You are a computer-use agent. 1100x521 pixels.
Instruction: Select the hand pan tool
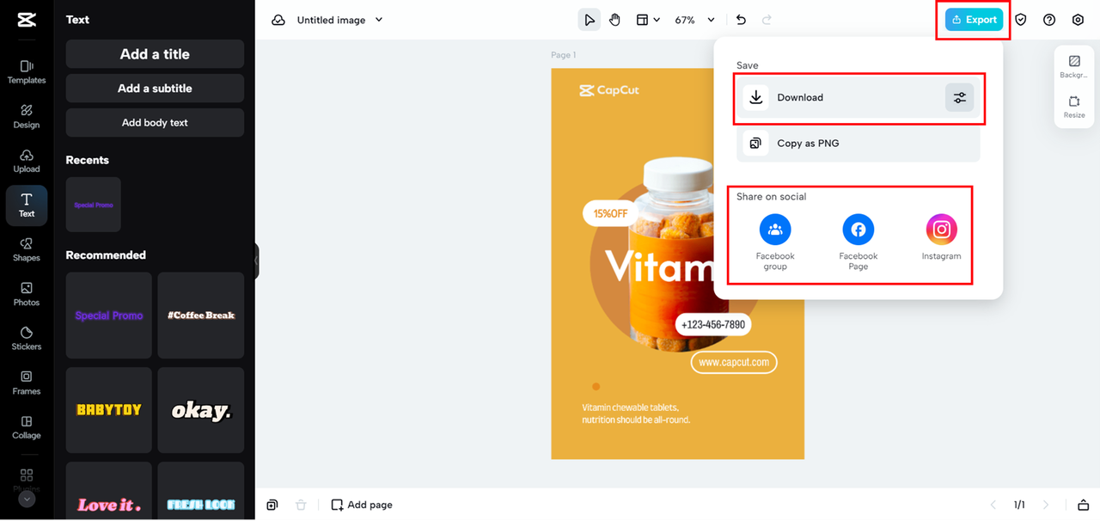click(615, 20)
